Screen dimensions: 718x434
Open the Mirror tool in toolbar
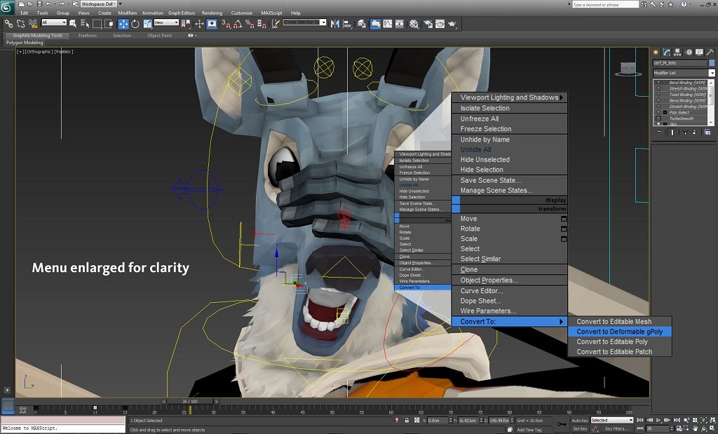336,24
